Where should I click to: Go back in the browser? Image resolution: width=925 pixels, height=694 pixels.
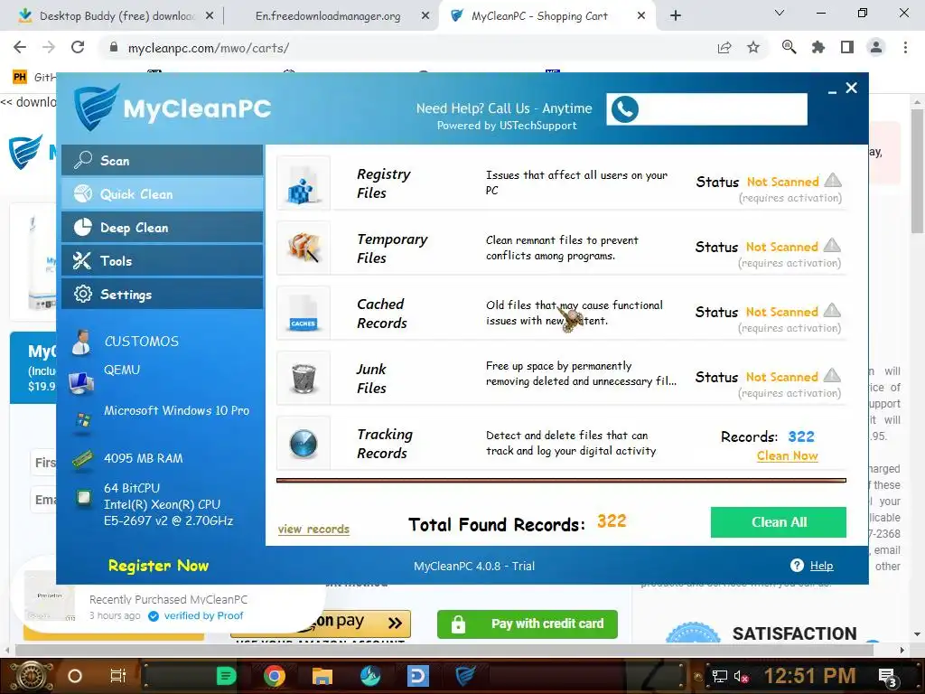[x=20, y=47]
